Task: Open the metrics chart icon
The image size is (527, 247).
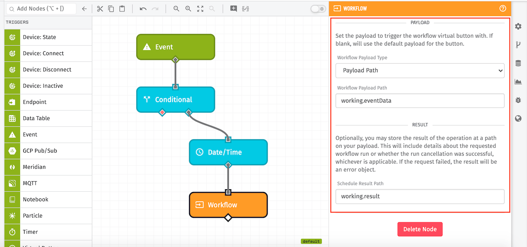Action: tap(518, 82)
